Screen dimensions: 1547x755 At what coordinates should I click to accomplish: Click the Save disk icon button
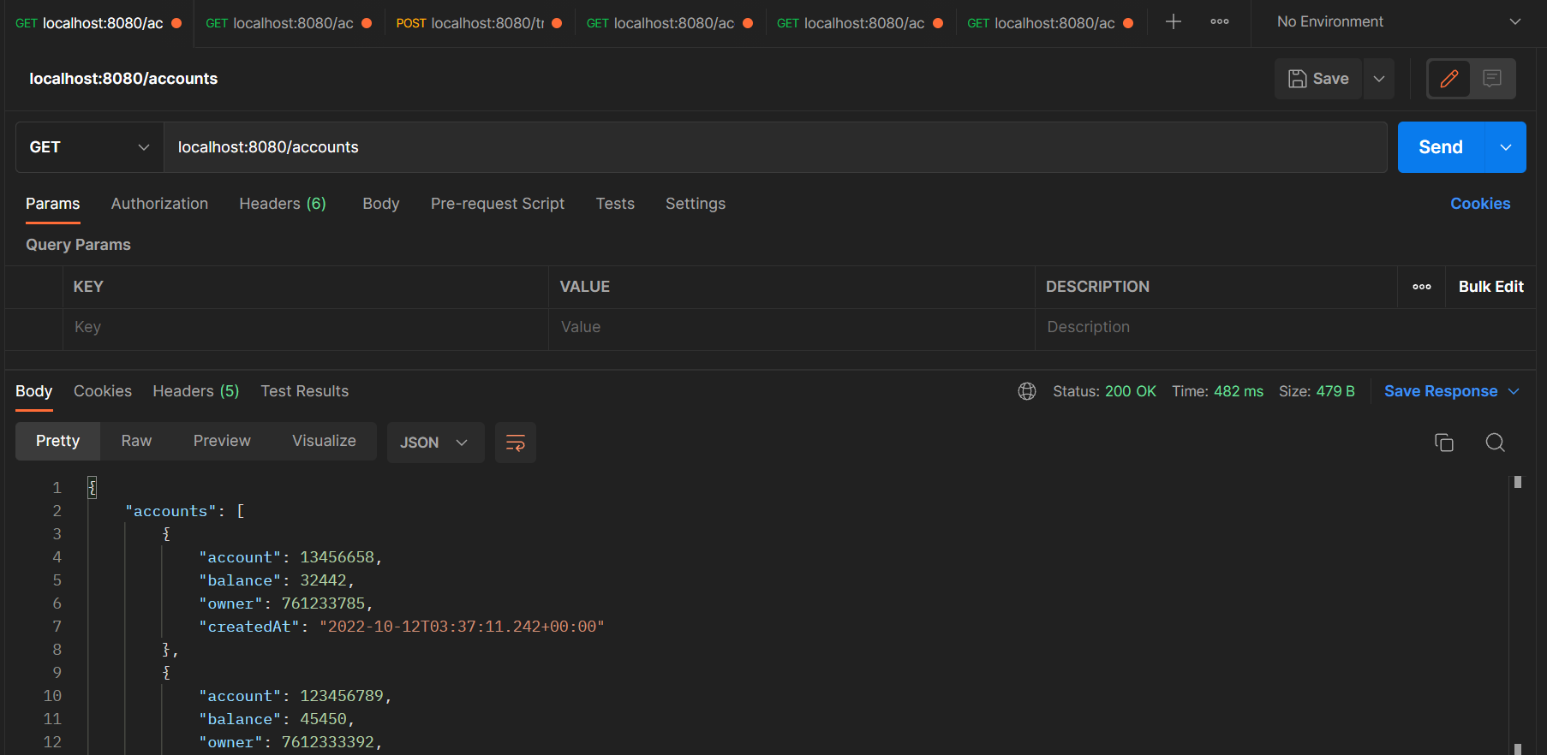pos(1318,79)
